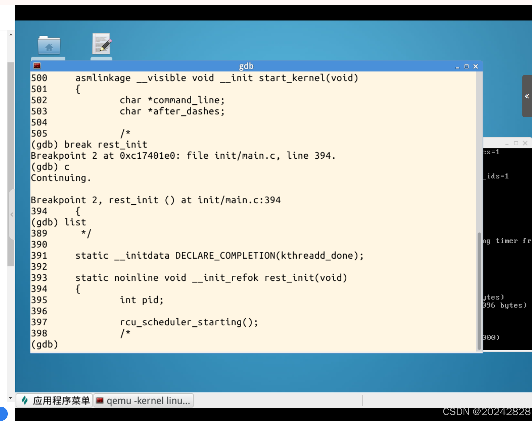This screenshot has width=532, height=421.
Task: Close the background QEMU window
Action: click(x=525, y=143)
